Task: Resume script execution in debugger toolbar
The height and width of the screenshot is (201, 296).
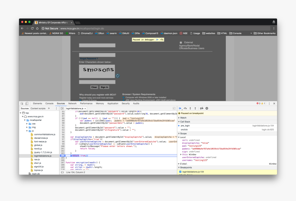Action: (x=180, y=108)
